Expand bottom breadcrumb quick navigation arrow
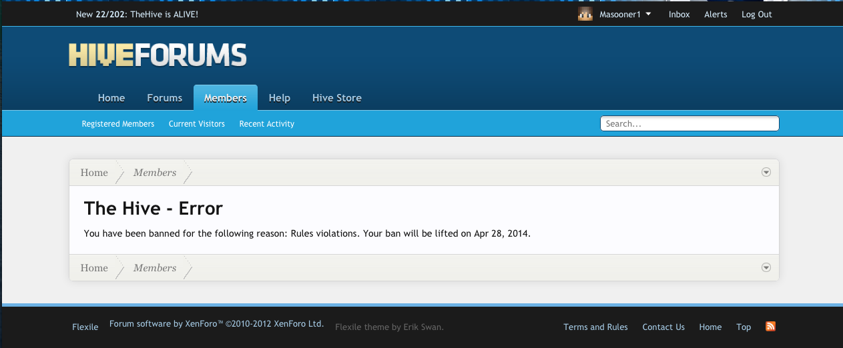 click(x=766, y=267)
